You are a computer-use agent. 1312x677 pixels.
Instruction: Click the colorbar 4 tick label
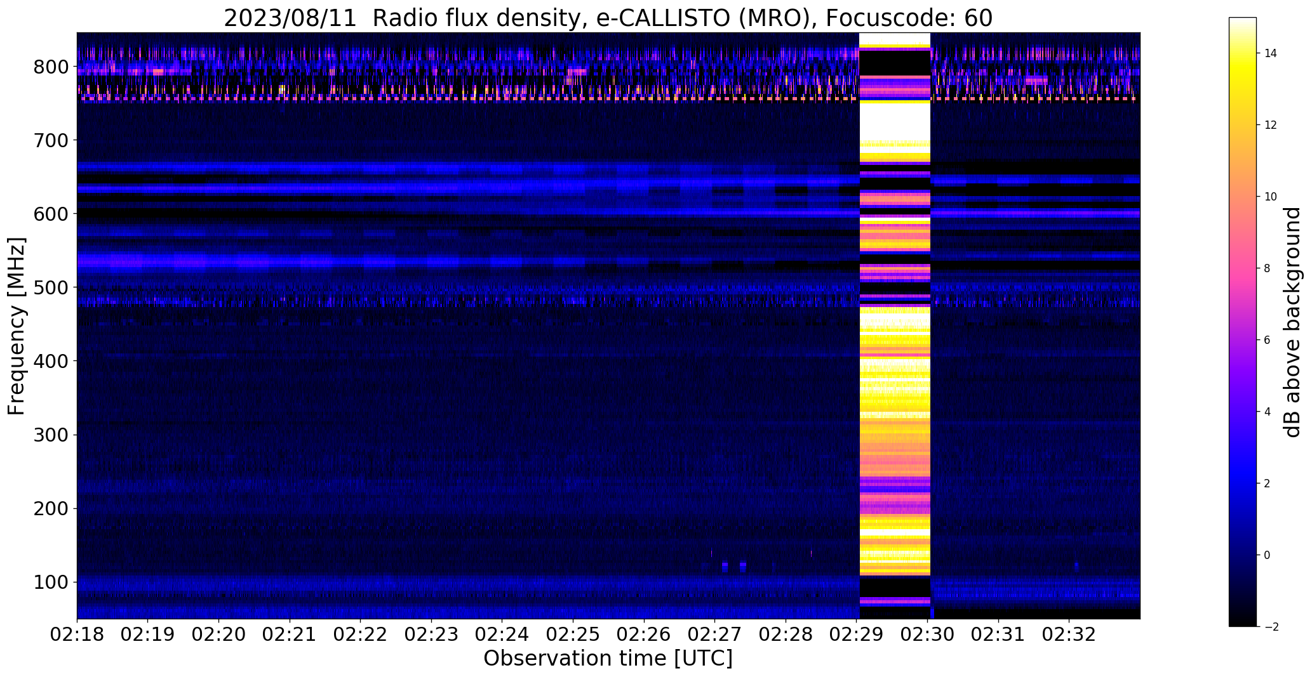1268,412
